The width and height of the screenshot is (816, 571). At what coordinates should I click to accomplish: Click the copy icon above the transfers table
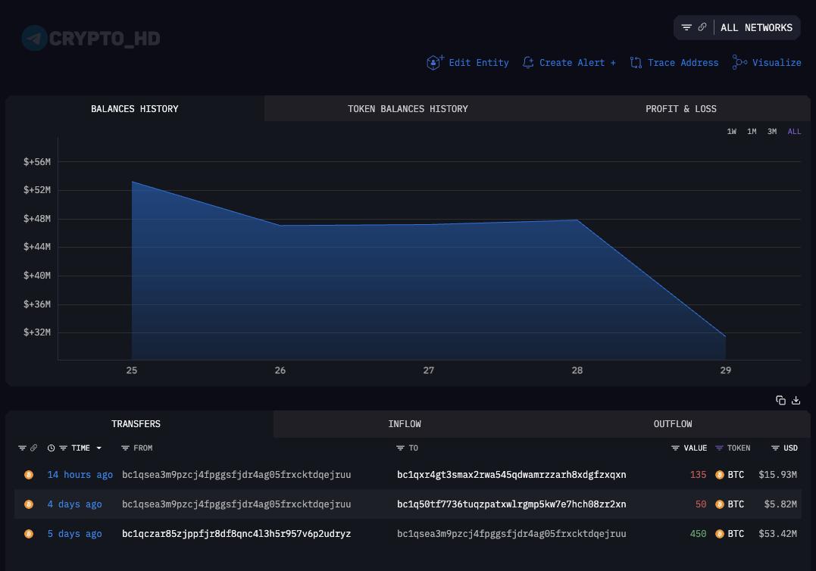[780, 400]
